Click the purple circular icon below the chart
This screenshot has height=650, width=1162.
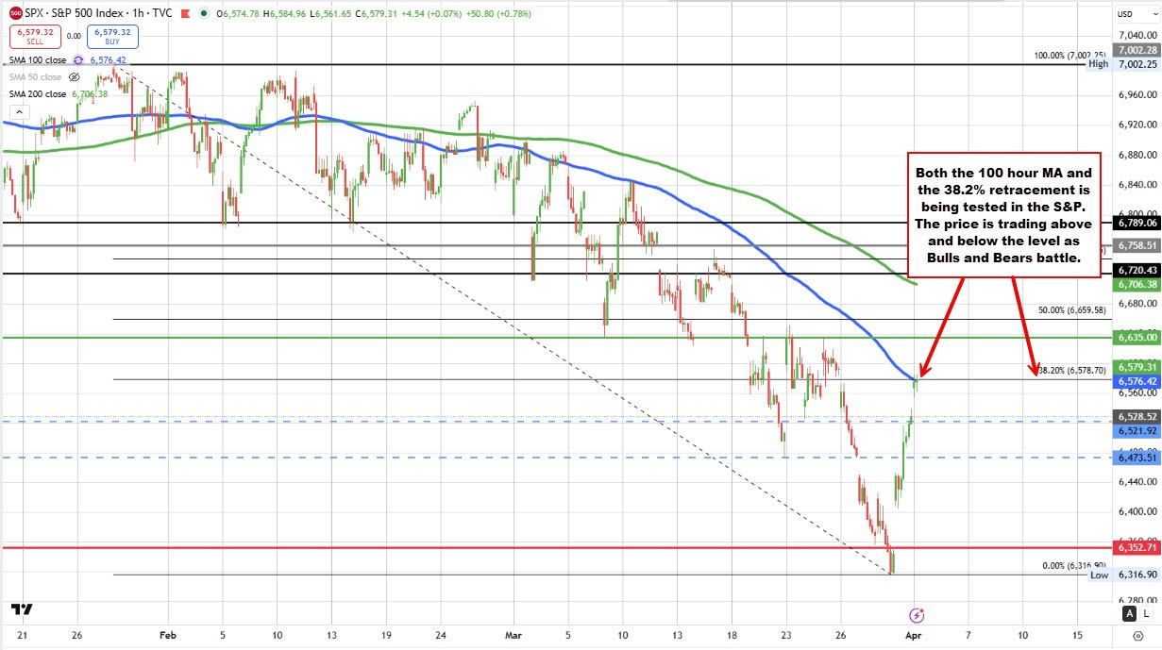[917, 615]
